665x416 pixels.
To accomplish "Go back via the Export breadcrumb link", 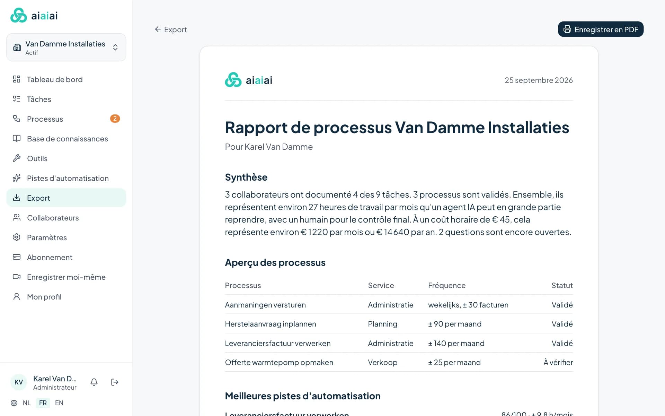I will [x=171, y=29].
